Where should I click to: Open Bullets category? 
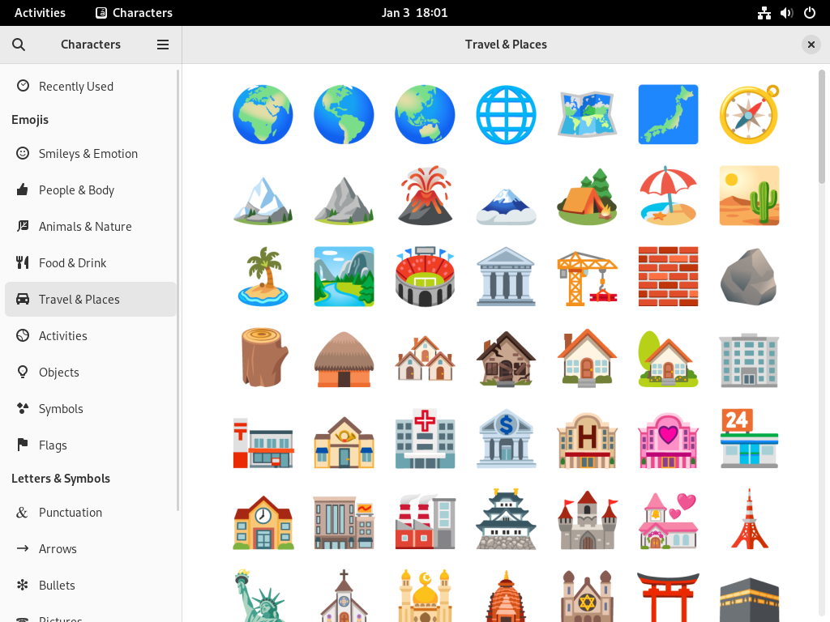coord(91,586)
